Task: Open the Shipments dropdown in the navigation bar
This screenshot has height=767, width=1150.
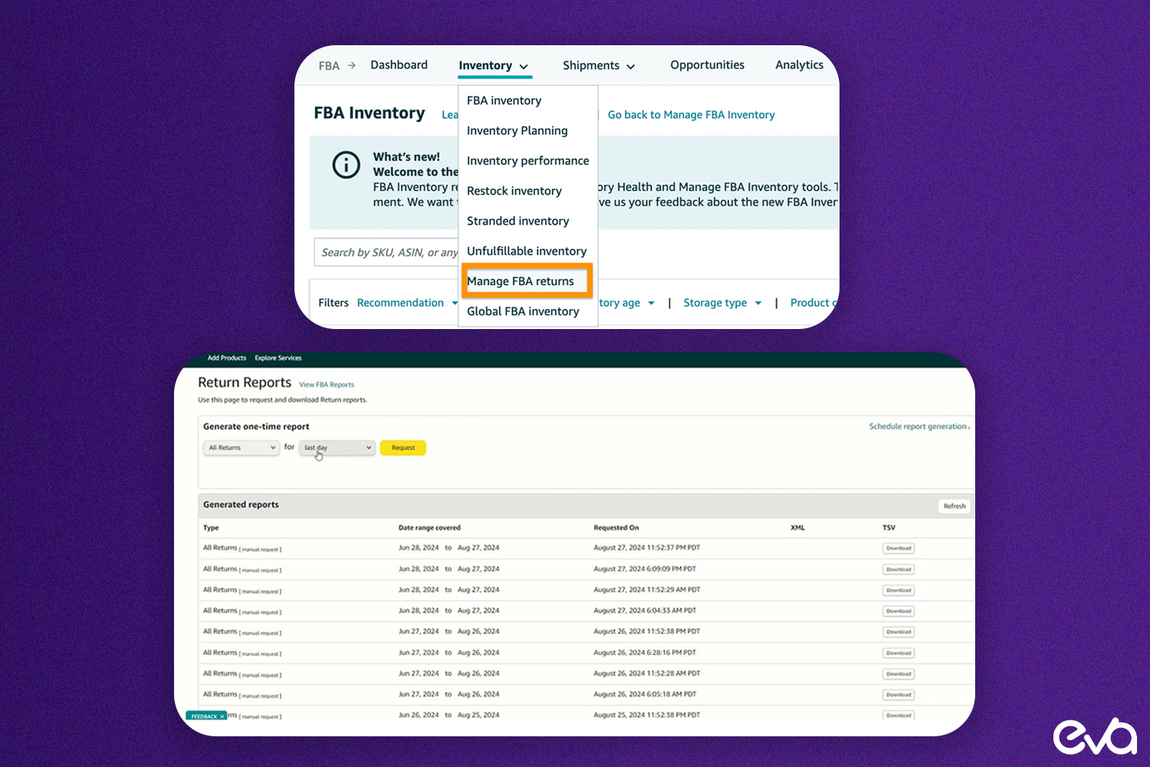Action: click(599, 65)
